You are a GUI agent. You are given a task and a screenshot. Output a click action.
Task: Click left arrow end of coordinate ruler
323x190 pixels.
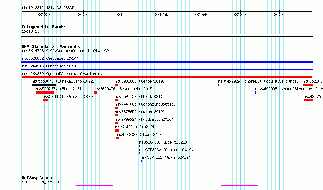pyautogui.click(x=23, y=11)
